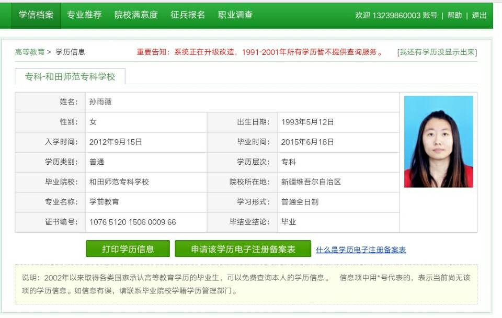Click study form value 普通全日制
The image size is (502, 318).
(300, 202)
